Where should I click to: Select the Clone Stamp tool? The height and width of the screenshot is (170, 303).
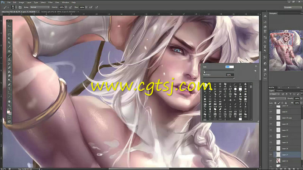point(9,60)
